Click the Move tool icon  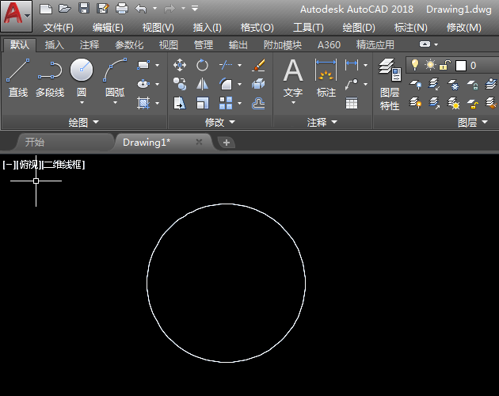180,65
